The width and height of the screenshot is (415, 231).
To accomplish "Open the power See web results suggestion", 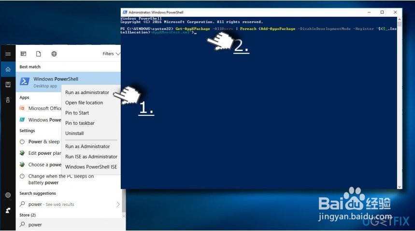I will click(70, 204).
